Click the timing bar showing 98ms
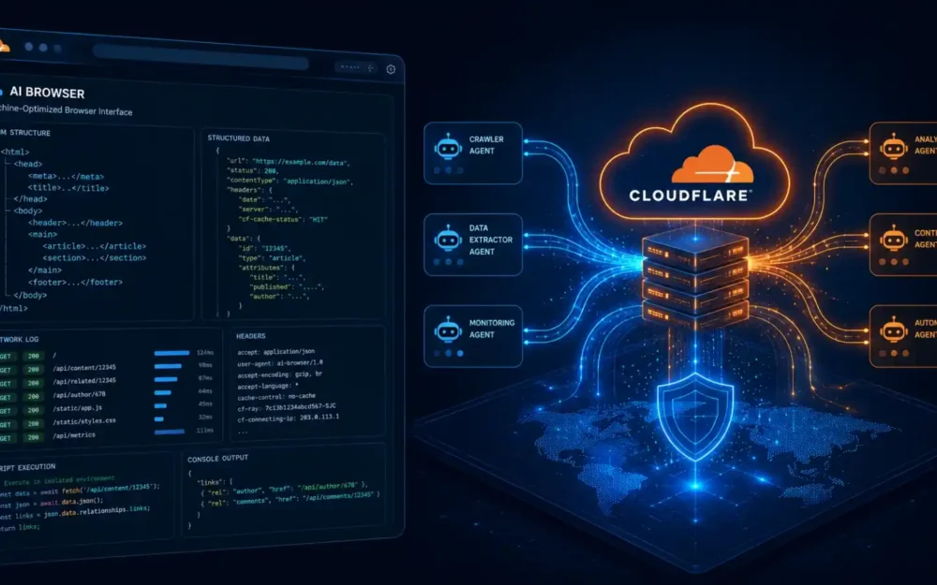This screenshot has width=937, height=585. [x=168, y=366]
